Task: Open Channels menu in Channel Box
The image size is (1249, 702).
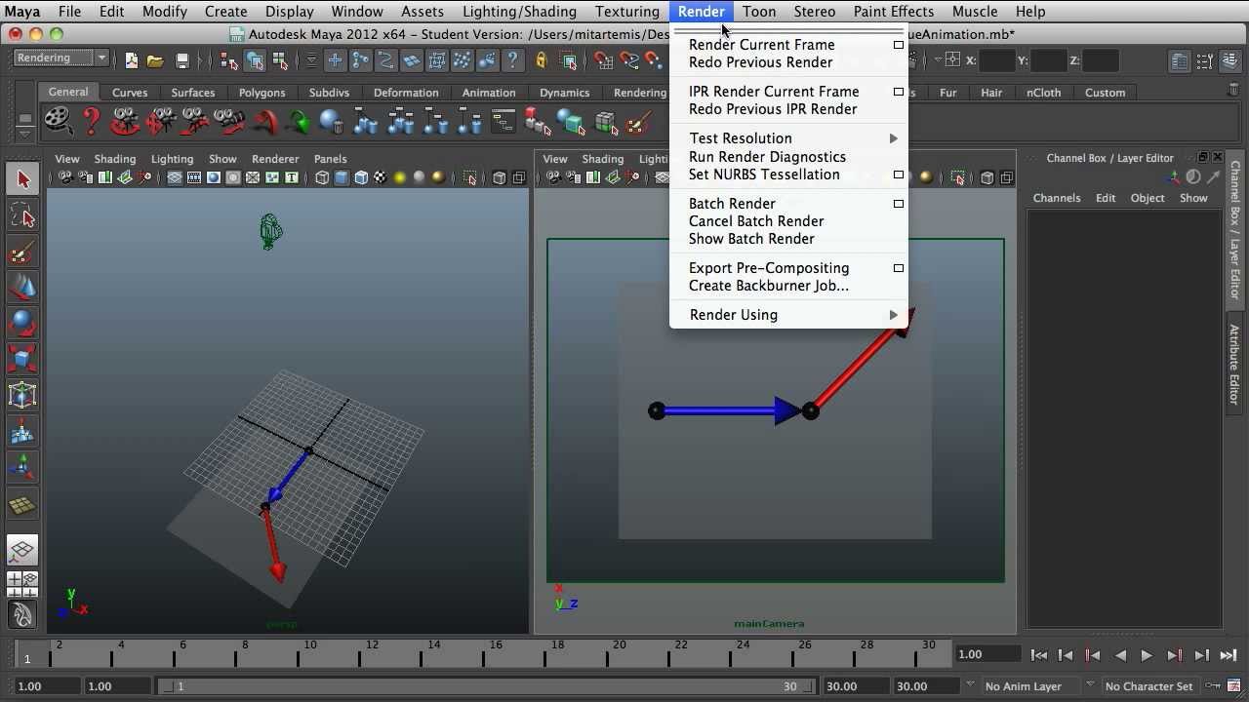Action: pyautogui.click(x=1057, y=198)
